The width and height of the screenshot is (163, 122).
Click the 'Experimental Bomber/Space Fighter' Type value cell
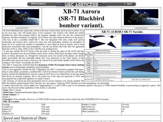click(107, 53)
